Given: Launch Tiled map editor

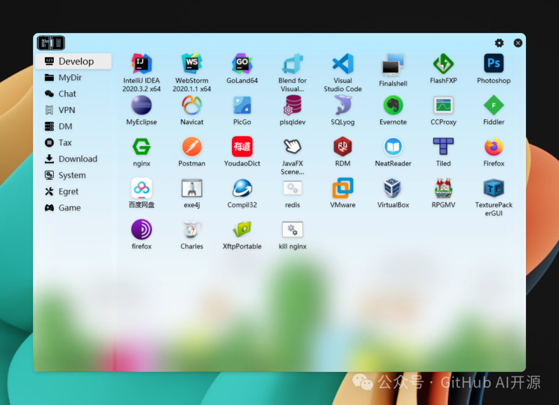Looking at the screenshot, I should (443, 147).
